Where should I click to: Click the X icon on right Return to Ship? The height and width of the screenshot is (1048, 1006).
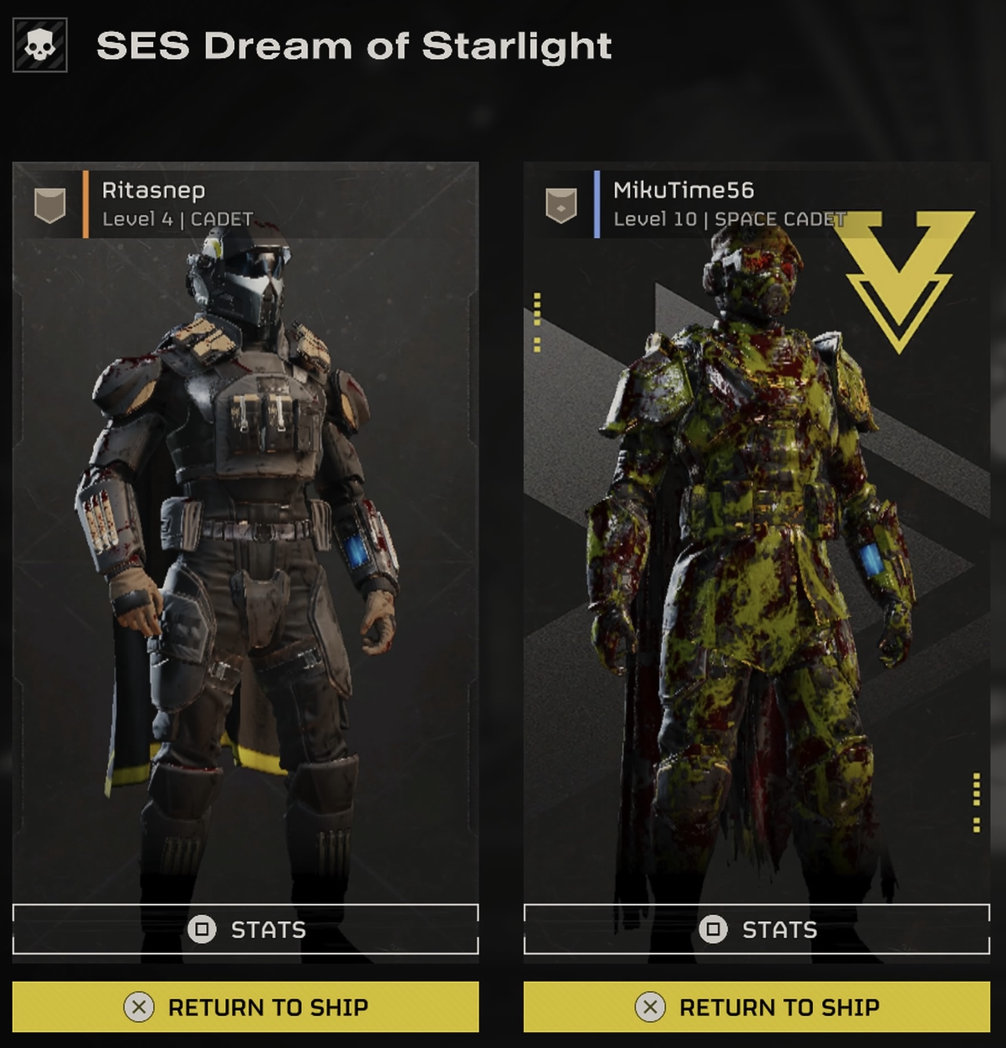pyautogui.click(x=650, y=1007)
